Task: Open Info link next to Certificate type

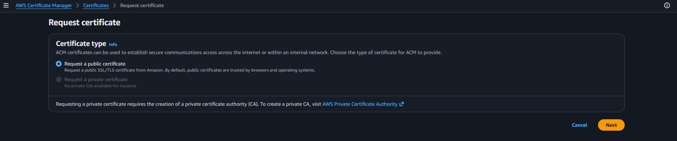Action: coord(113,45)
